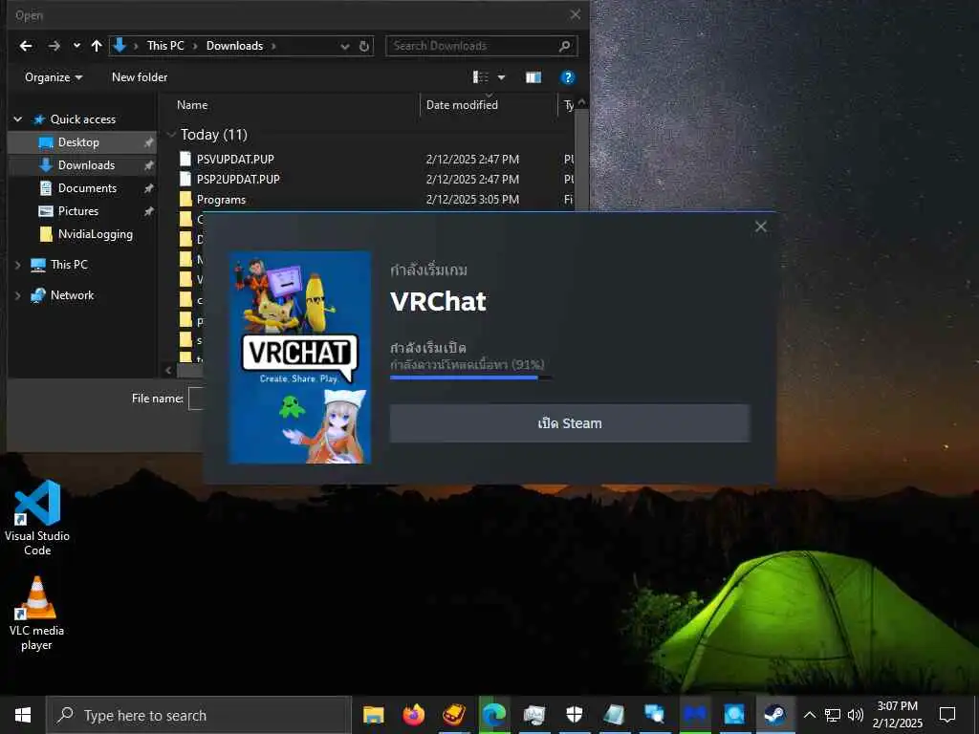Switch to Steam in the taskbar
This screenshot has height=734, width=979.
pos(774,715)
